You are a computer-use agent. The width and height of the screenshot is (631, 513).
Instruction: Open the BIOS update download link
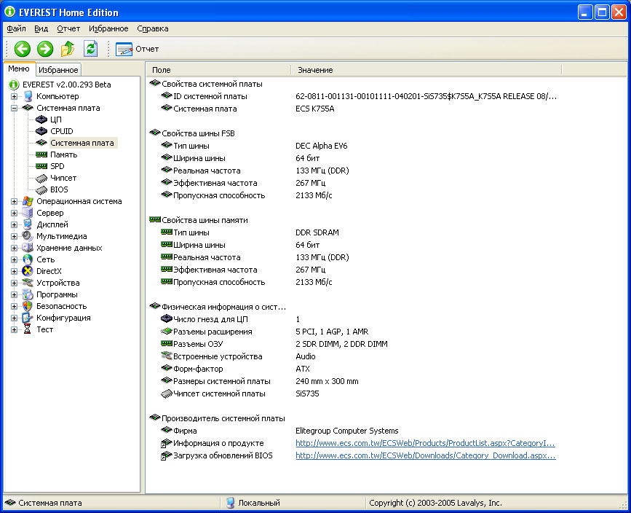(425, 455)
